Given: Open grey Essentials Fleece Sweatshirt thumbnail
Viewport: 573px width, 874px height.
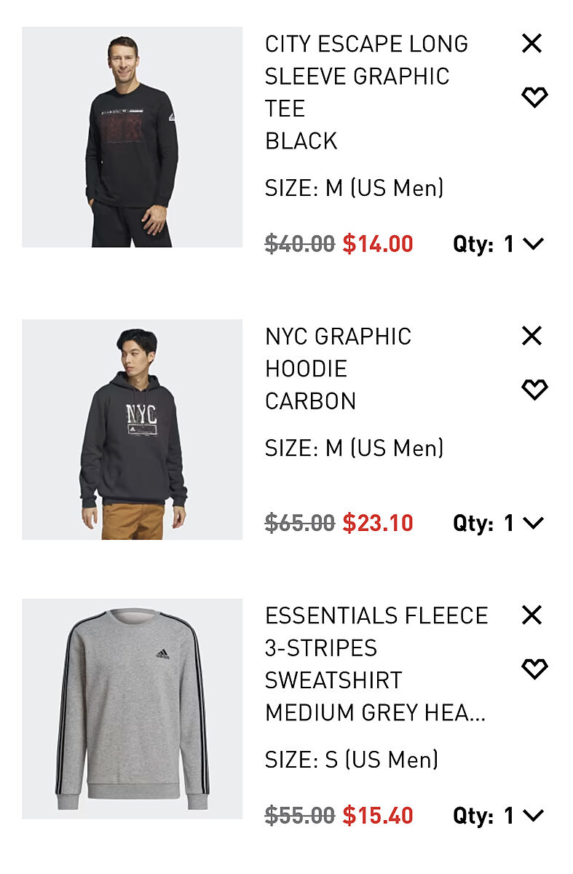Looking at the screenshot, I should [x=132, y=709].
